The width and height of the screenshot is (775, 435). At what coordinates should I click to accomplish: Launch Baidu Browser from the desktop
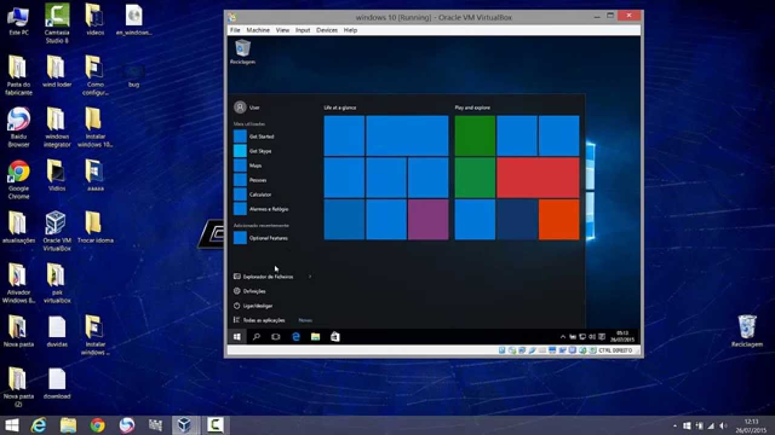(x=19, y=128)
